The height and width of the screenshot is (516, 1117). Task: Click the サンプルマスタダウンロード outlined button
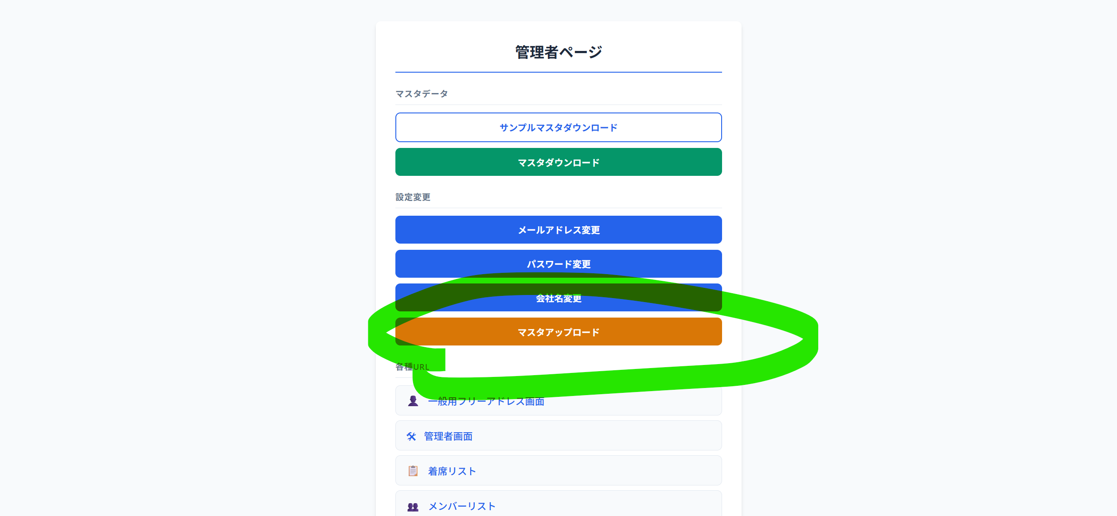coord(558,127)
